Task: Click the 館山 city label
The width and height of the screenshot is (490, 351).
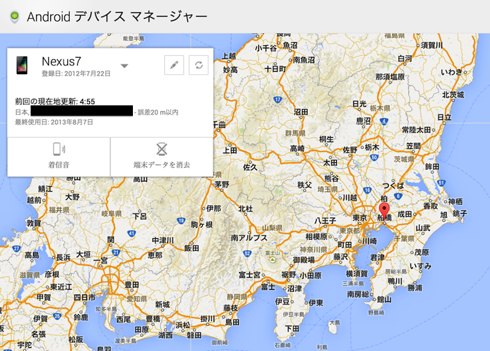Action: tap(384, 300)
